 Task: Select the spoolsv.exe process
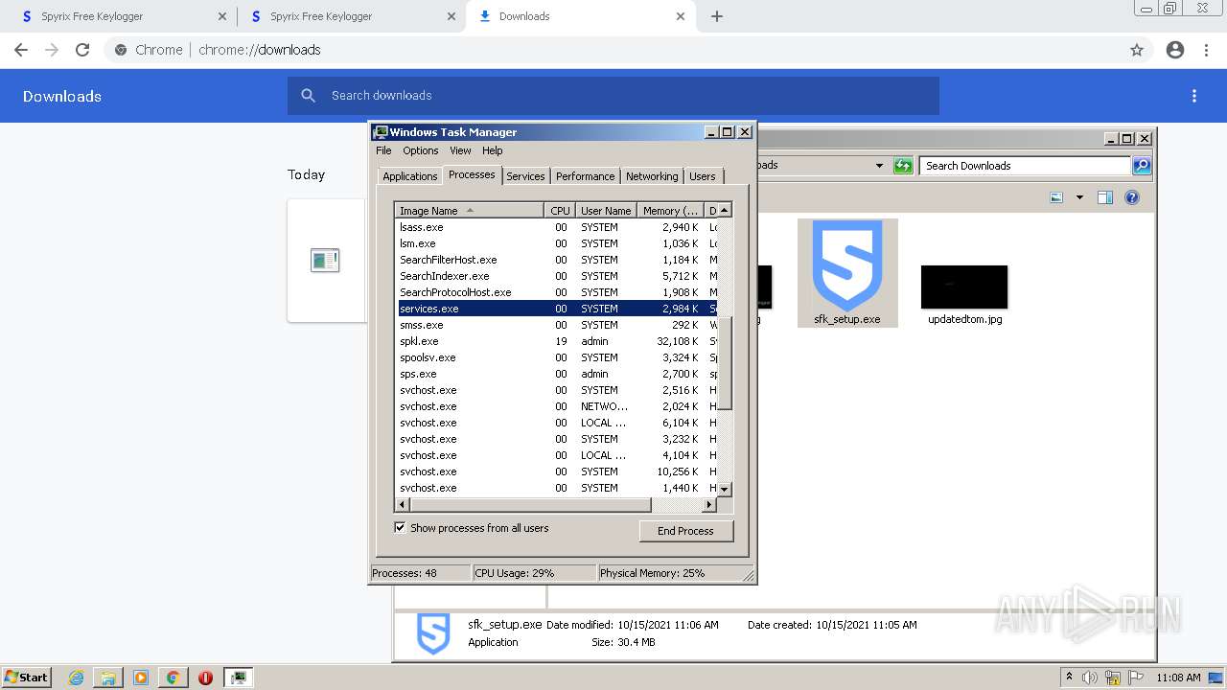(x=557, y=357)
